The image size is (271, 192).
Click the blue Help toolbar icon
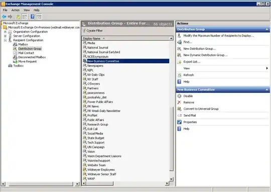point(33,17)
